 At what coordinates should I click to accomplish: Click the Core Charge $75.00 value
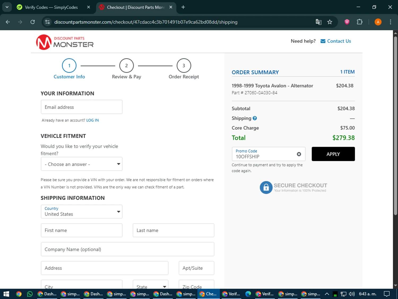click(x=348, y=128)
